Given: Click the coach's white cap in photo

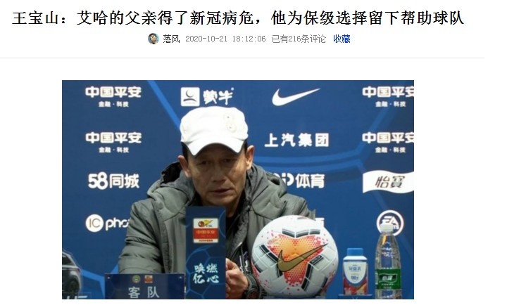Looking at the screenshot, I should pyautogui.click(x=213, y=130).
